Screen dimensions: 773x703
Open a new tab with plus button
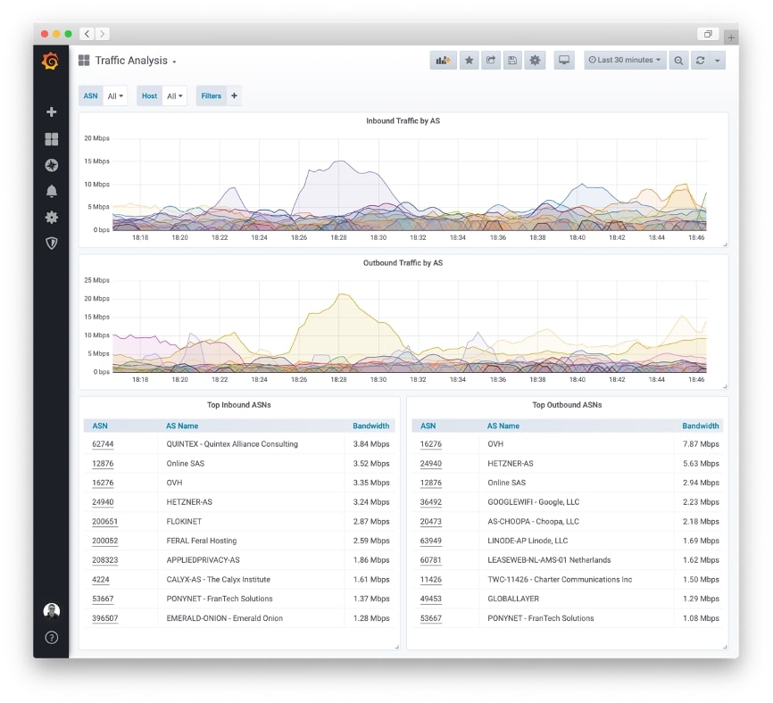[731, 37]
